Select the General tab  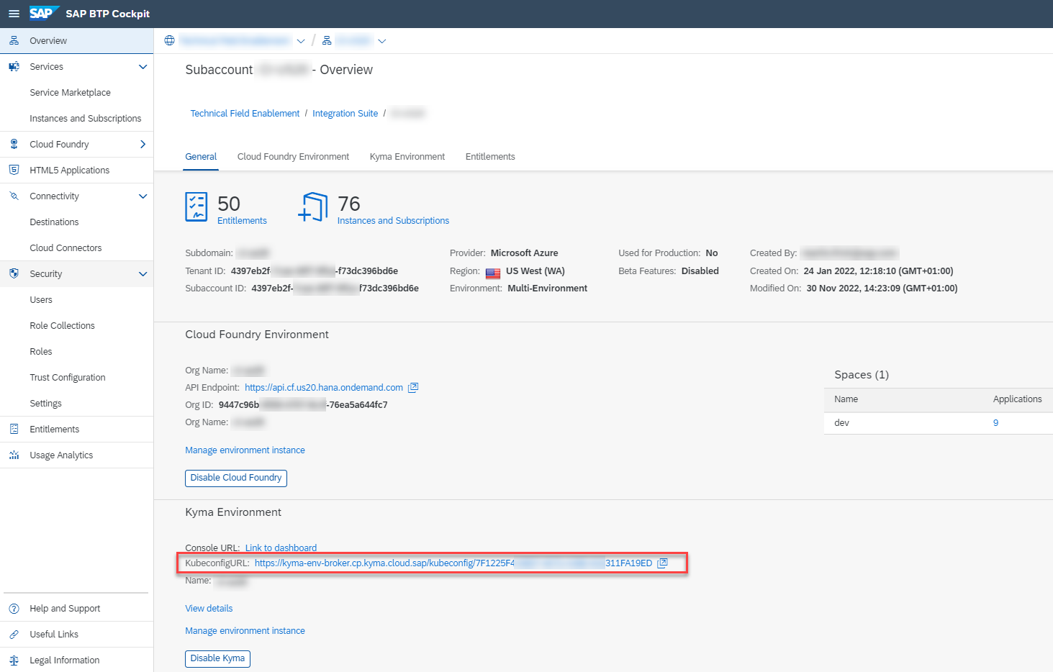click(x=201, y=157)
